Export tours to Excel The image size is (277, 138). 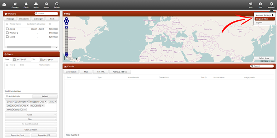(x=18, y=136)
